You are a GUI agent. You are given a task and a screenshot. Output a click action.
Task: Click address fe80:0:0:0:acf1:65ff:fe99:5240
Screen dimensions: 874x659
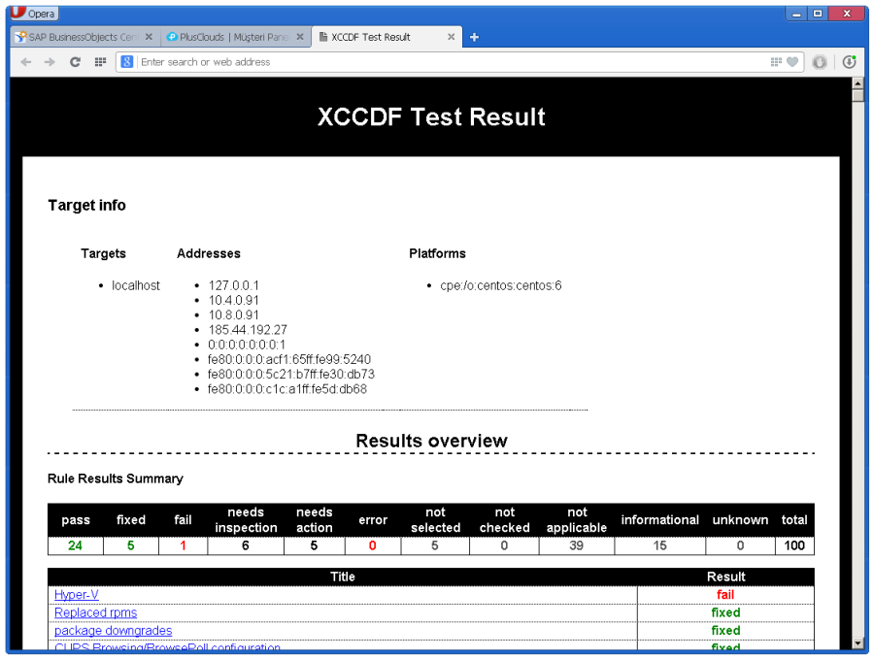(289, 360)
